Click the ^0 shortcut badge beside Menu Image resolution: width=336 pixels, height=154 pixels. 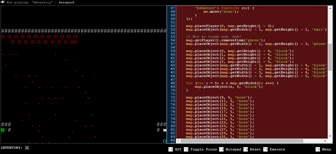318,149
